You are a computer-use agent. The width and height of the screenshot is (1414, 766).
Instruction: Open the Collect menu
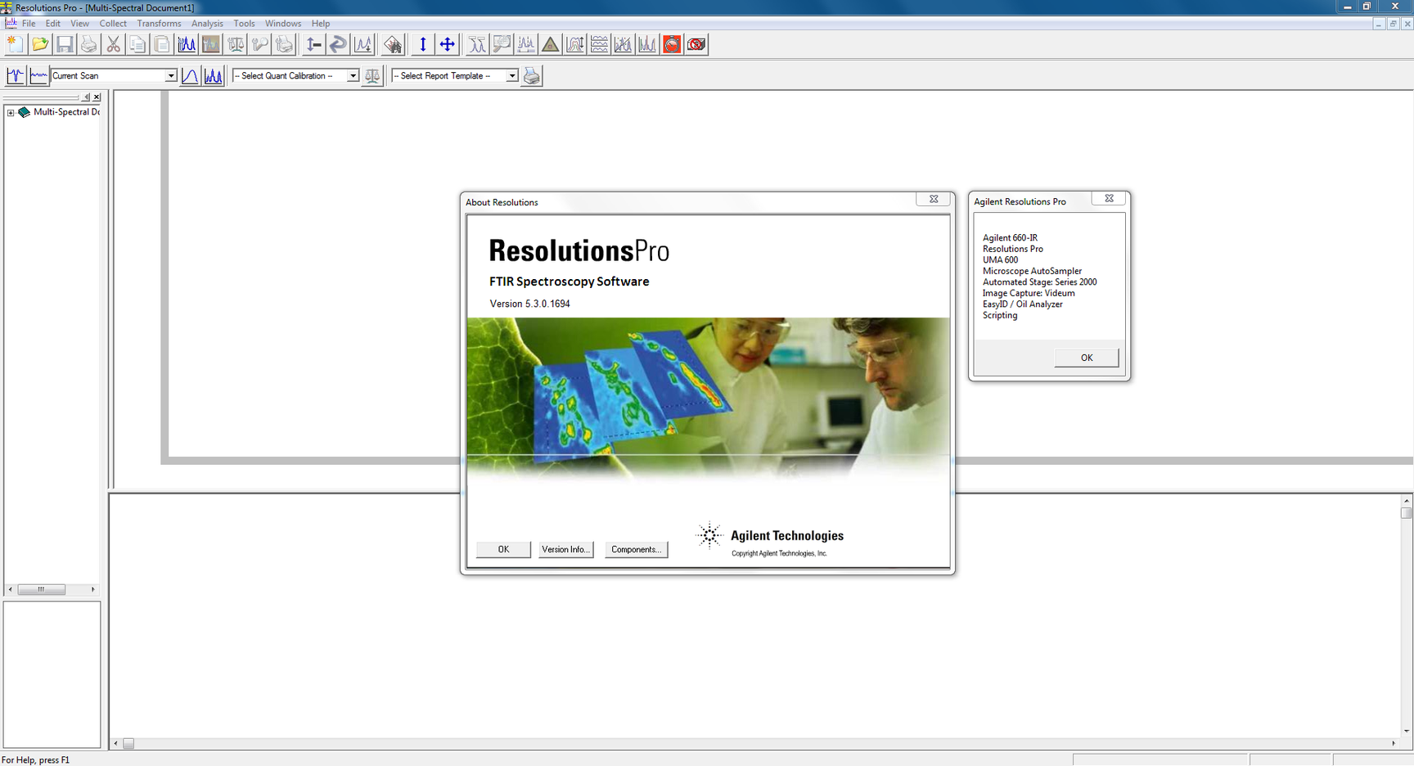tap(113, 23)
